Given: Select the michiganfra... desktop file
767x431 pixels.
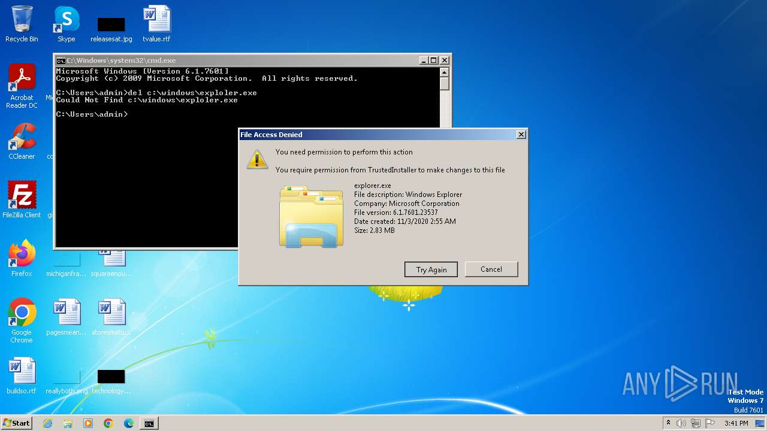Looking at the screenshot, I should coord(67,263).
